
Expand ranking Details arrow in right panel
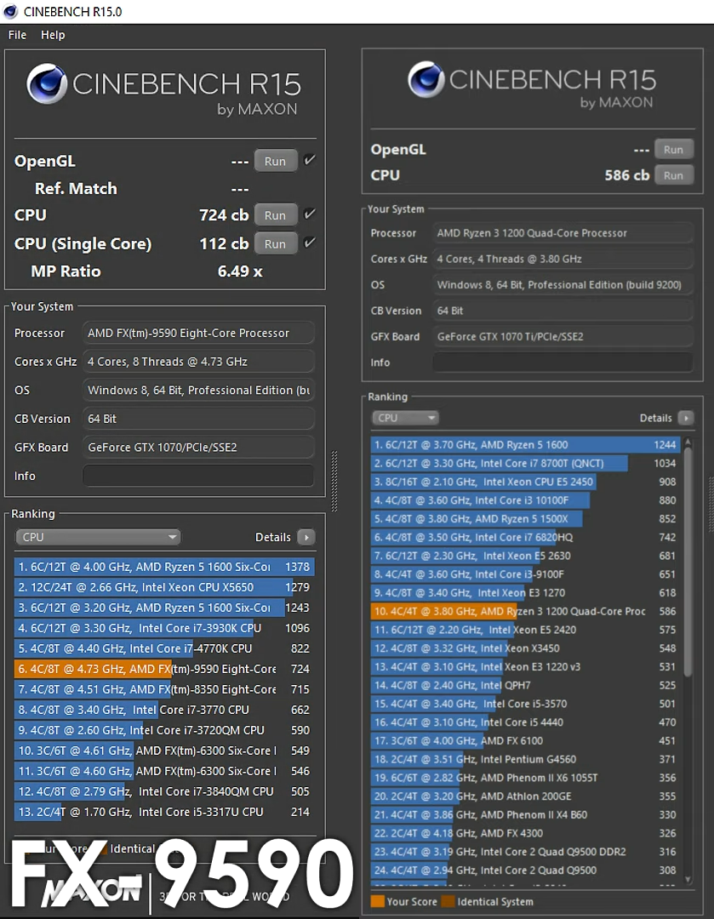[686, 418]
